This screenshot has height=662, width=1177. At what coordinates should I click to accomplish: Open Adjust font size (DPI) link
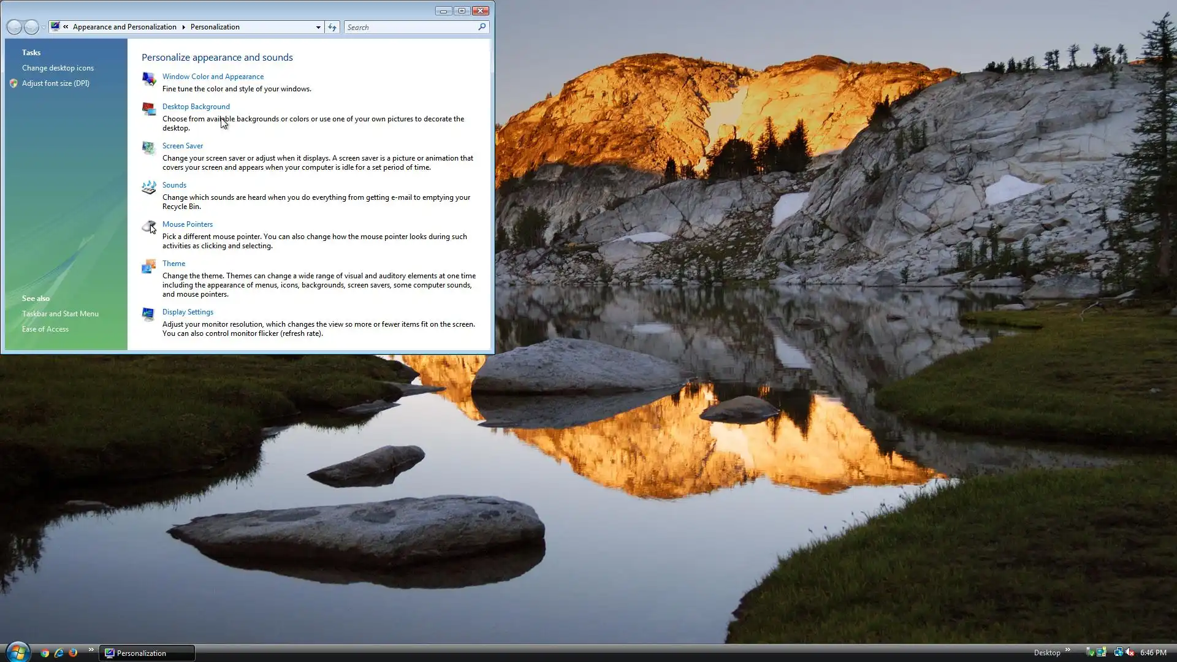pyautogui.click(x=55, y=83)
